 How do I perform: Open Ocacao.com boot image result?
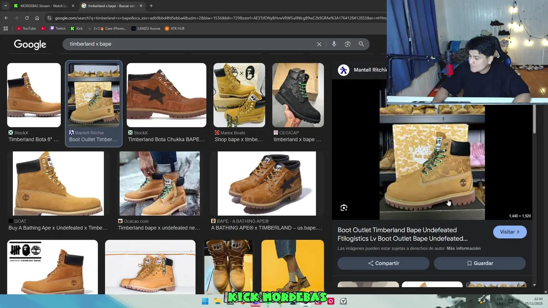(159, 184)
